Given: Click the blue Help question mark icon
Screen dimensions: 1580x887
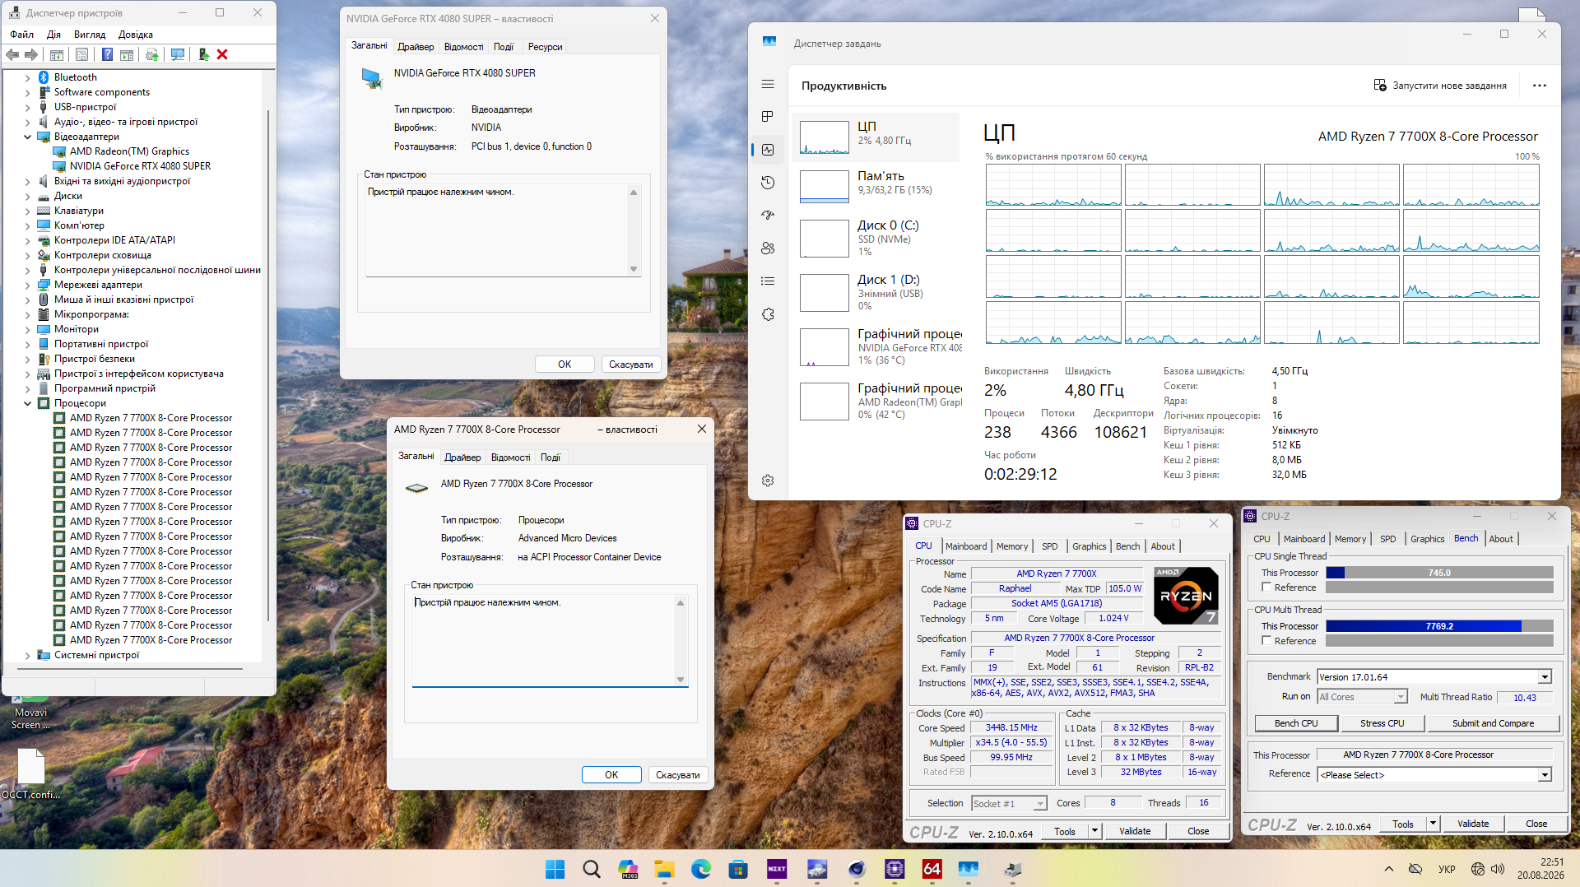Looking at the screenshot, I should coord(107,54).
